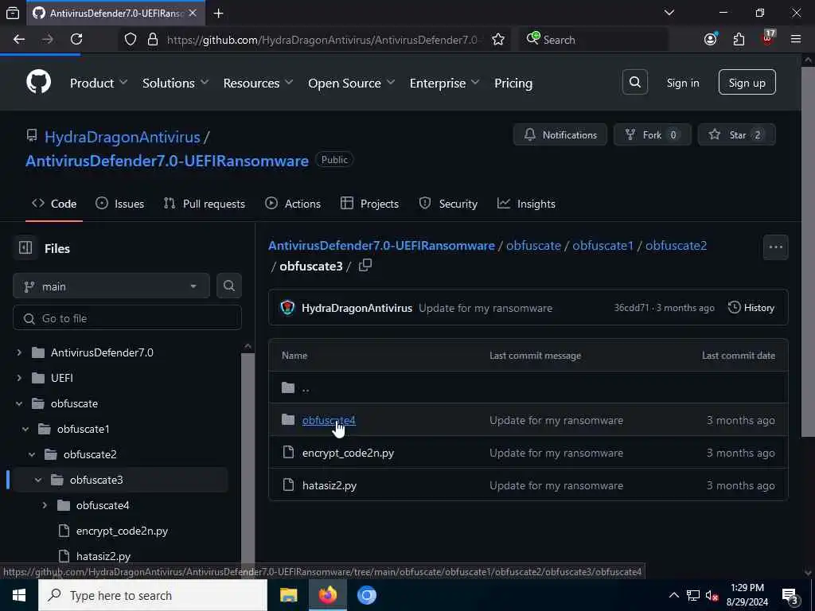Collapse the obfuscate tree folder

click(19, 403)
